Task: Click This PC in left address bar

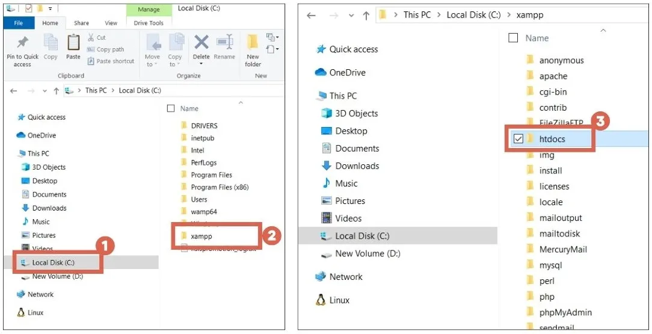Action: coord(96,90)
